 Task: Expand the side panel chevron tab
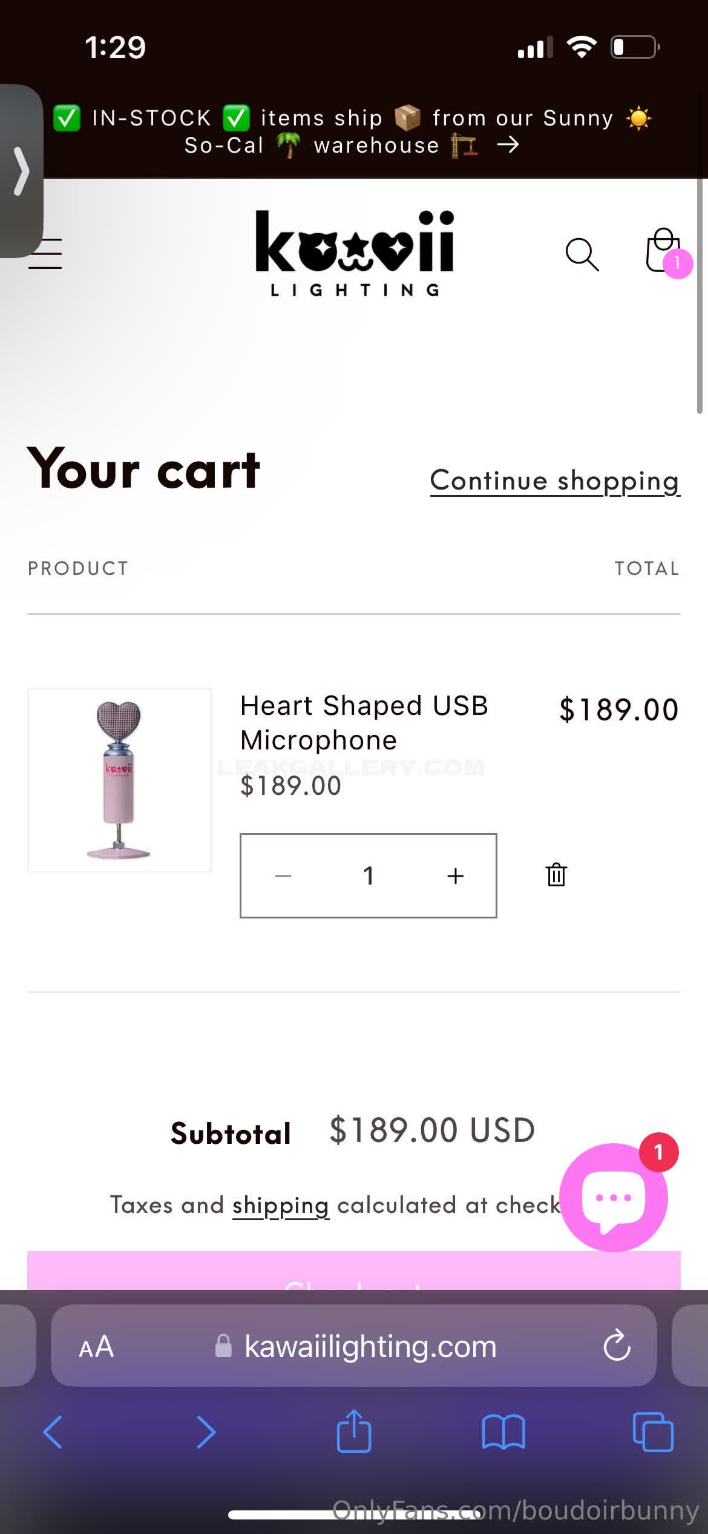click(21, 171)
